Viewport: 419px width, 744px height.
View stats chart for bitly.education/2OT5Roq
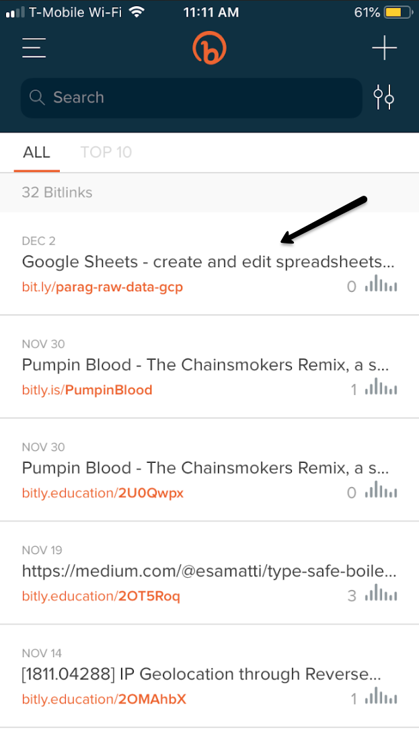pyautogui.click(x=381, y=592)
